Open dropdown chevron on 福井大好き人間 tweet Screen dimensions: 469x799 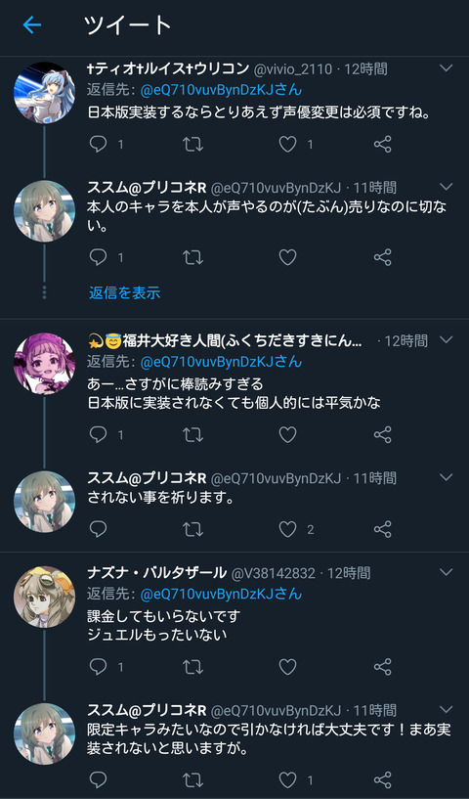tap(447, 339)
